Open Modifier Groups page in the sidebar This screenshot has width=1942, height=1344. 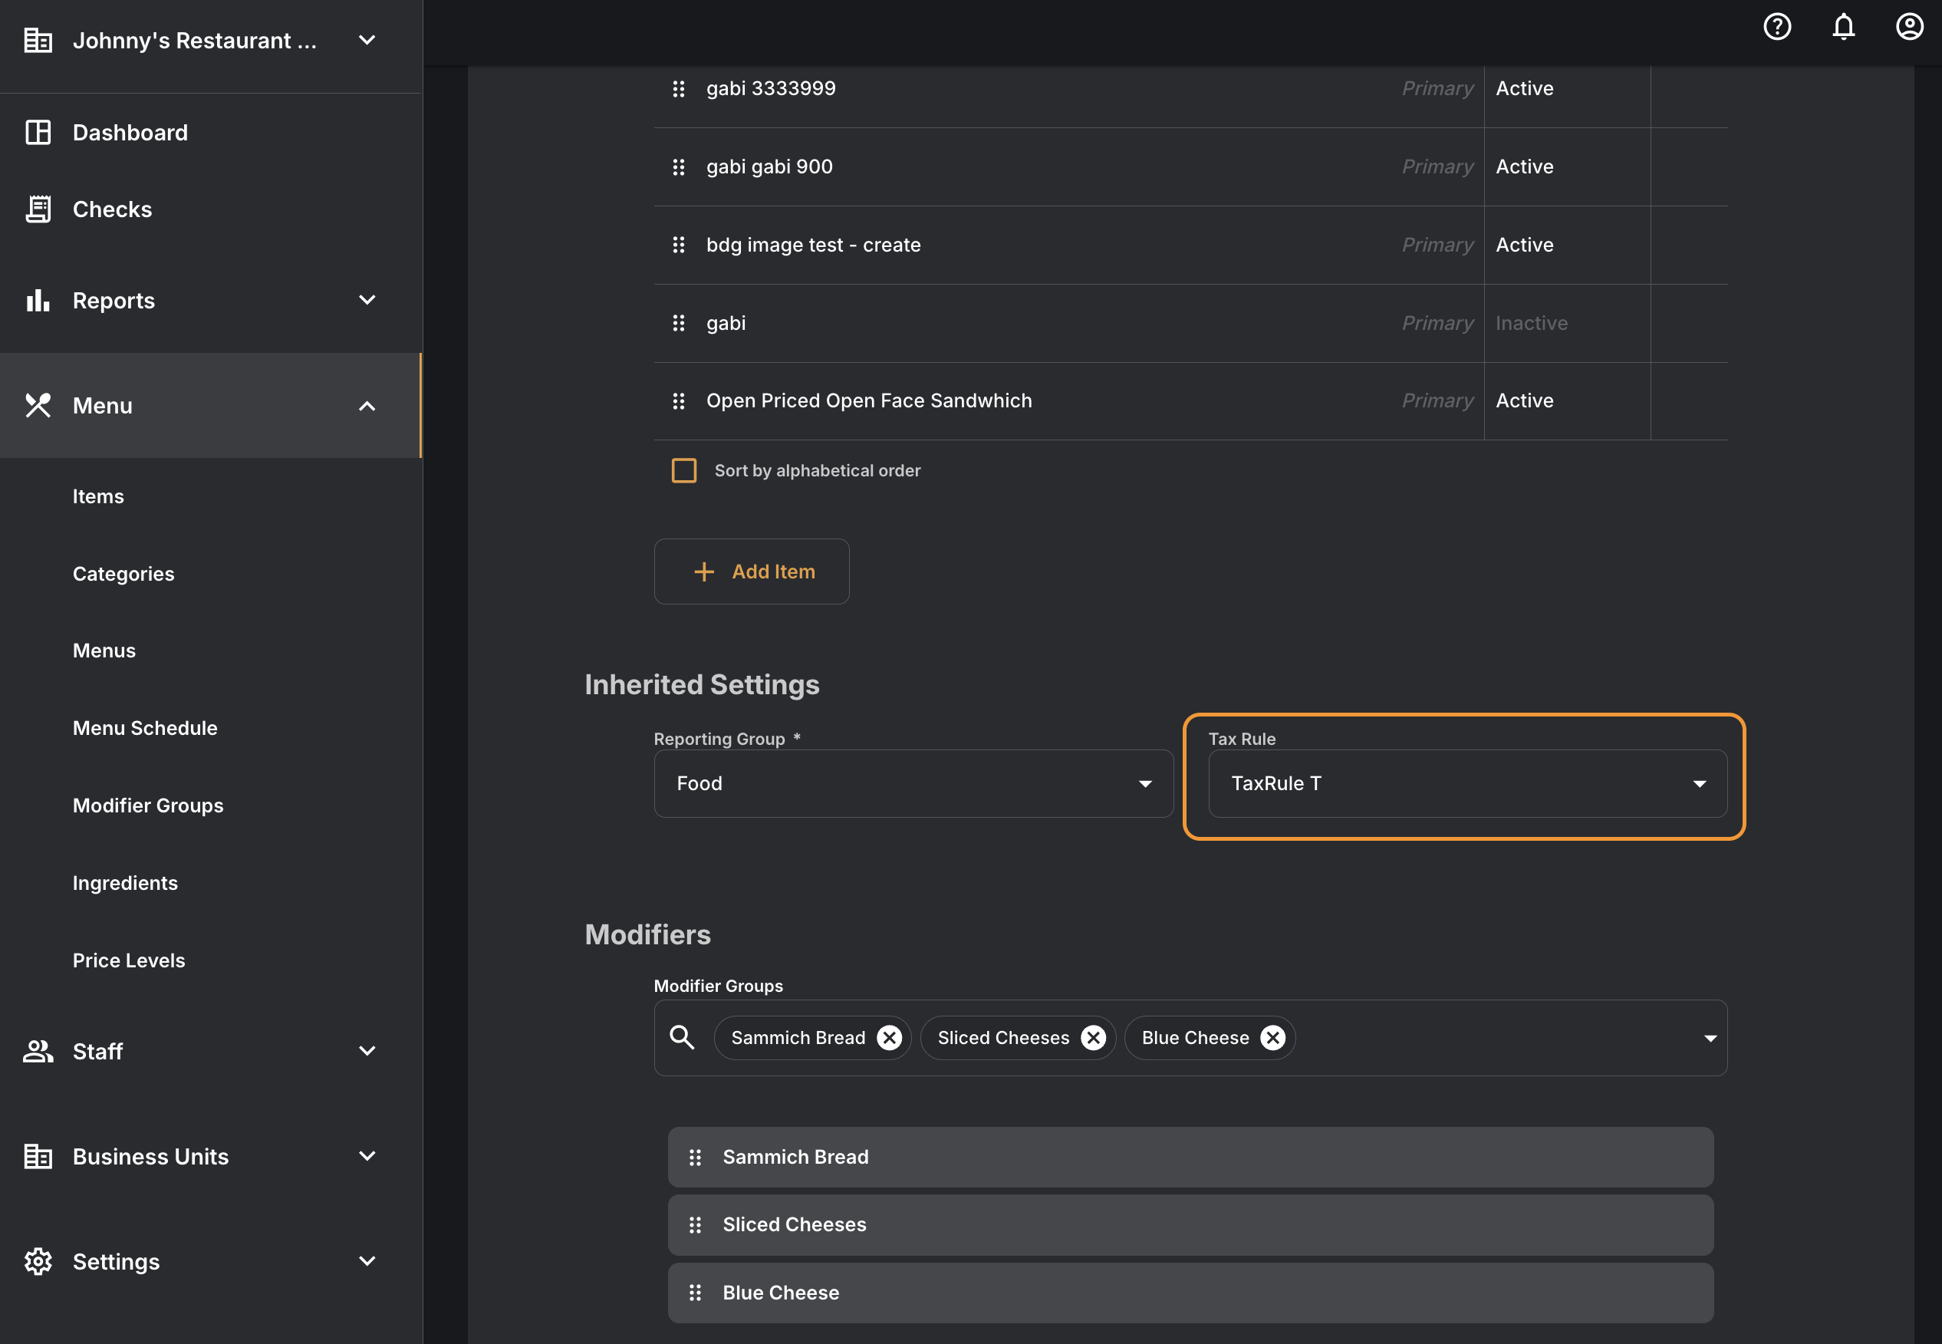coord(148,806)
